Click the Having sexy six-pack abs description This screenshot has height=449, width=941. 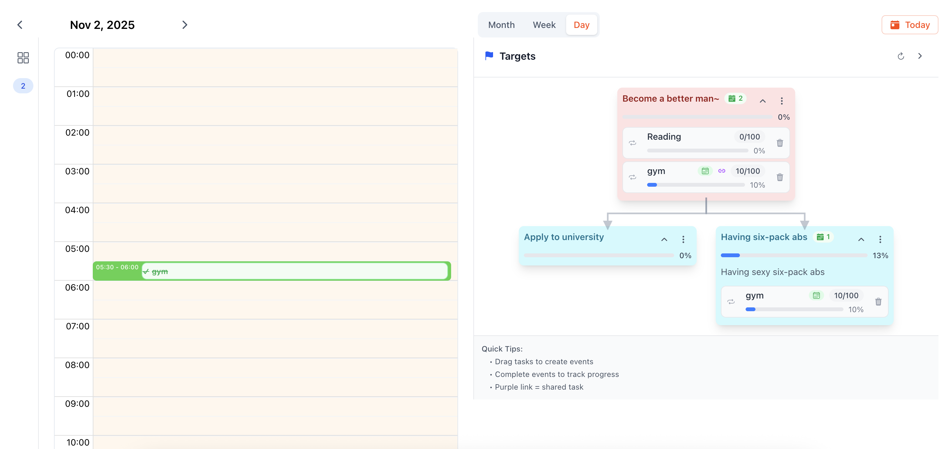[x=773, y=272]
